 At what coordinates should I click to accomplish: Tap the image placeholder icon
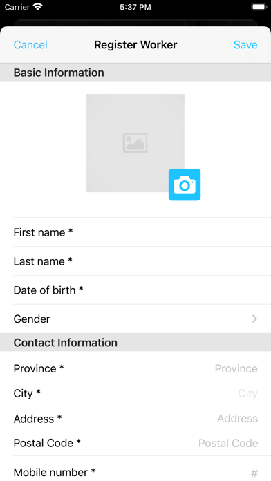(135, 143)
